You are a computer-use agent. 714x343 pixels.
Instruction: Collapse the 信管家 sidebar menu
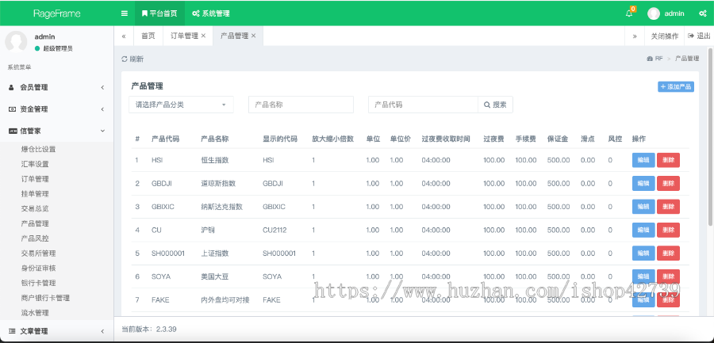(x=56, y=131)
